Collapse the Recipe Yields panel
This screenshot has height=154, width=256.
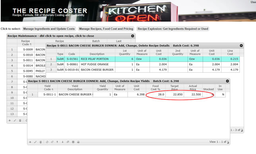coord(227,81)
